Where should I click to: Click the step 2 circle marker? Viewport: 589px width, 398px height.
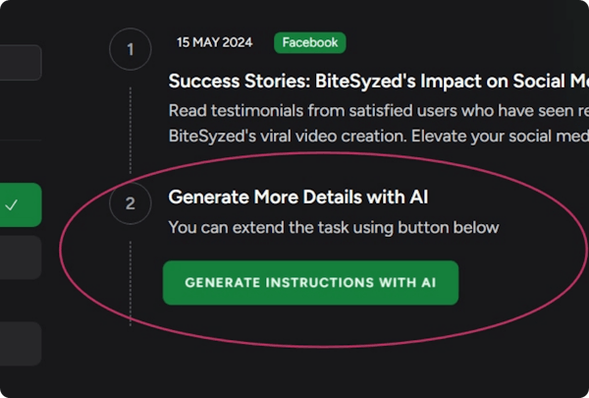coord(131,203)
